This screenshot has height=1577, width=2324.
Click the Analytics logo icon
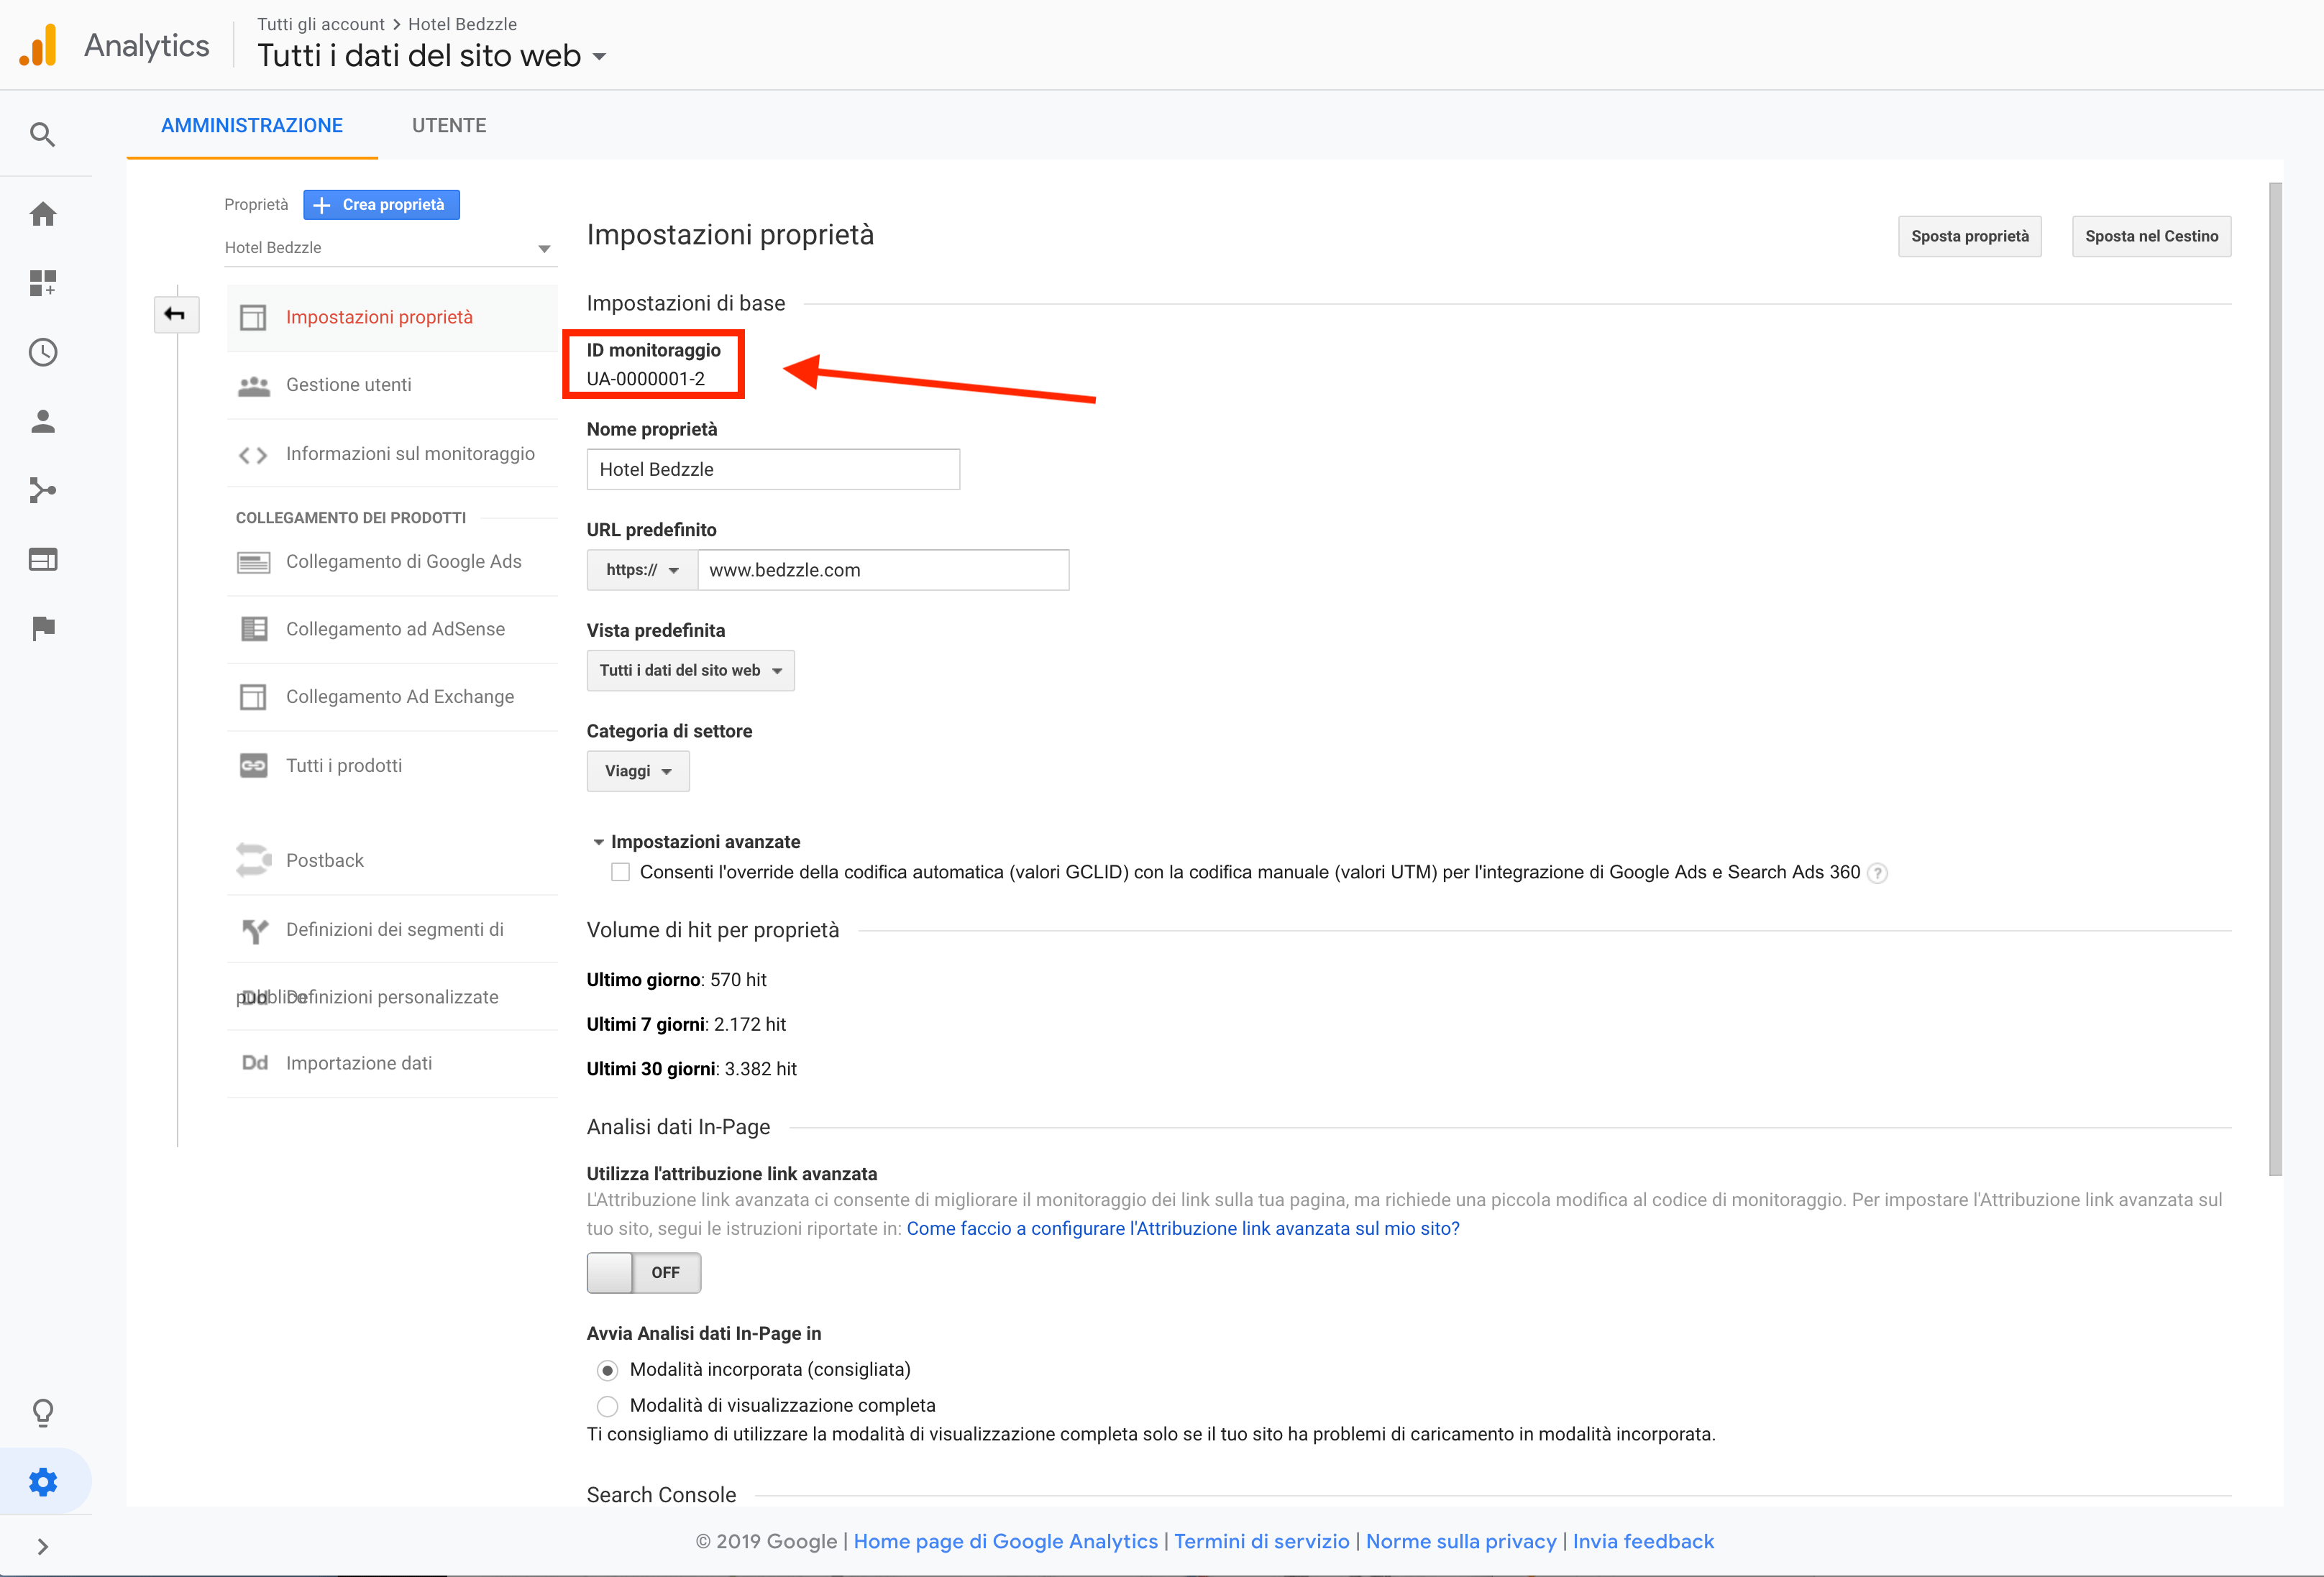pyautogui.click(x=38, y=46)
